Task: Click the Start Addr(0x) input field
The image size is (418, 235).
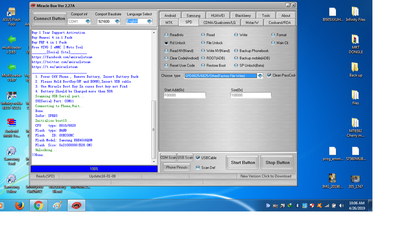Action: pyautogui.click(x=185, y=95)
